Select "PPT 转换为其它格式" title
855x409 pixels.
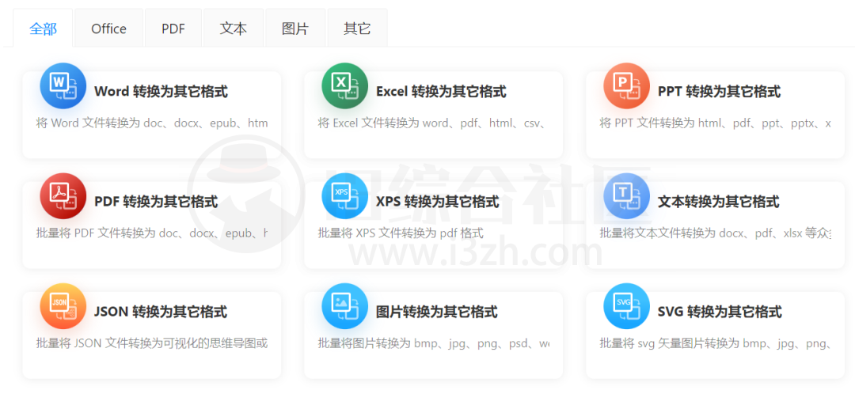pyautogui.click(x=719, y=92)
